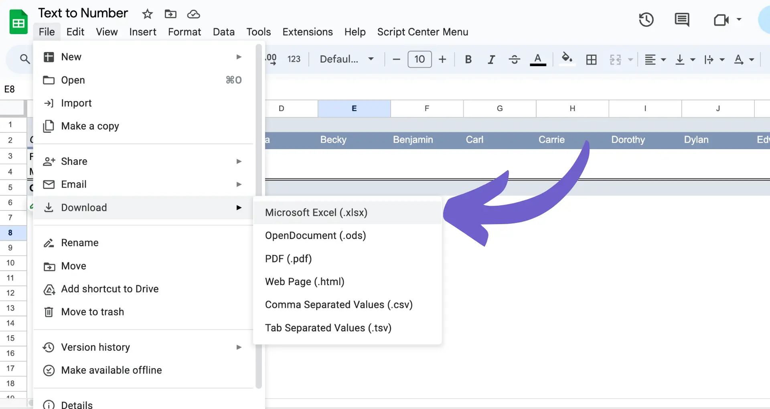
Task: Open the Edit menu
Action: 75,32
